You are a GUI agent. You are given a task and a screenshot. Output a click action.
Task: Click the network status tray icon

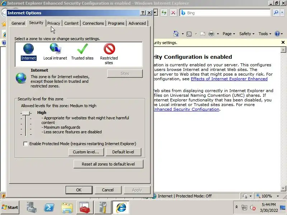pyautogui.click(x=244, y=207)
